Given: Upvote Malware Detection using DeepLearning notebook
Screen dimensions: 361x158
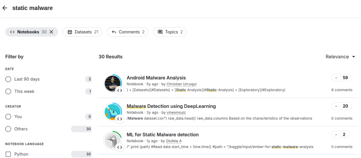Looking at the screenshot, I should 336,106.
